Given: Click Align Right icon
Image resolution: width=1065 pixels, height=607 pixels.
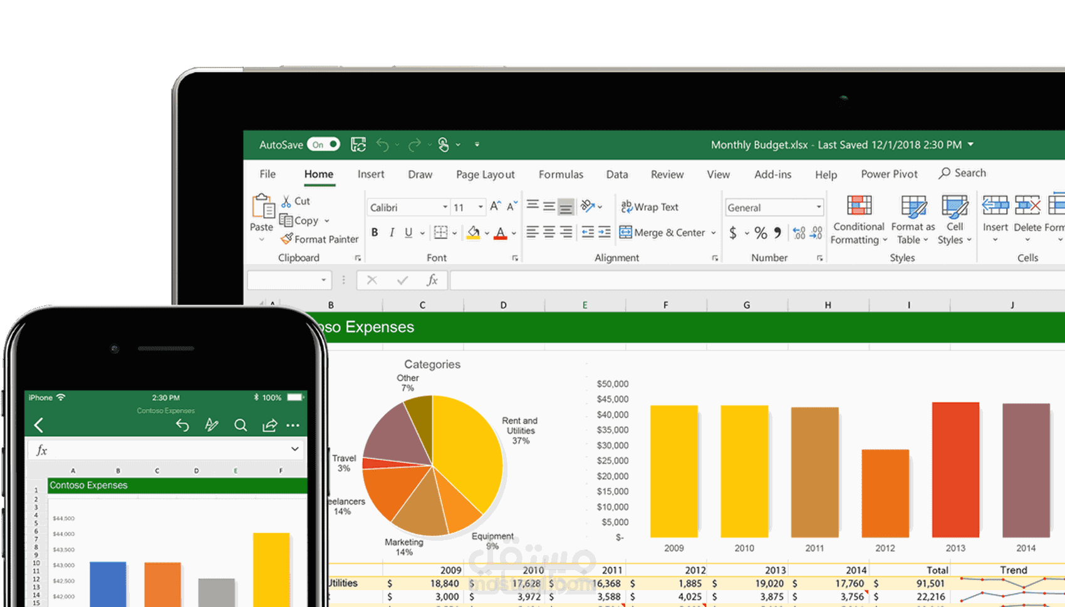Looking at the screenshot, I should pyautogui.click(x=566, y=233).
